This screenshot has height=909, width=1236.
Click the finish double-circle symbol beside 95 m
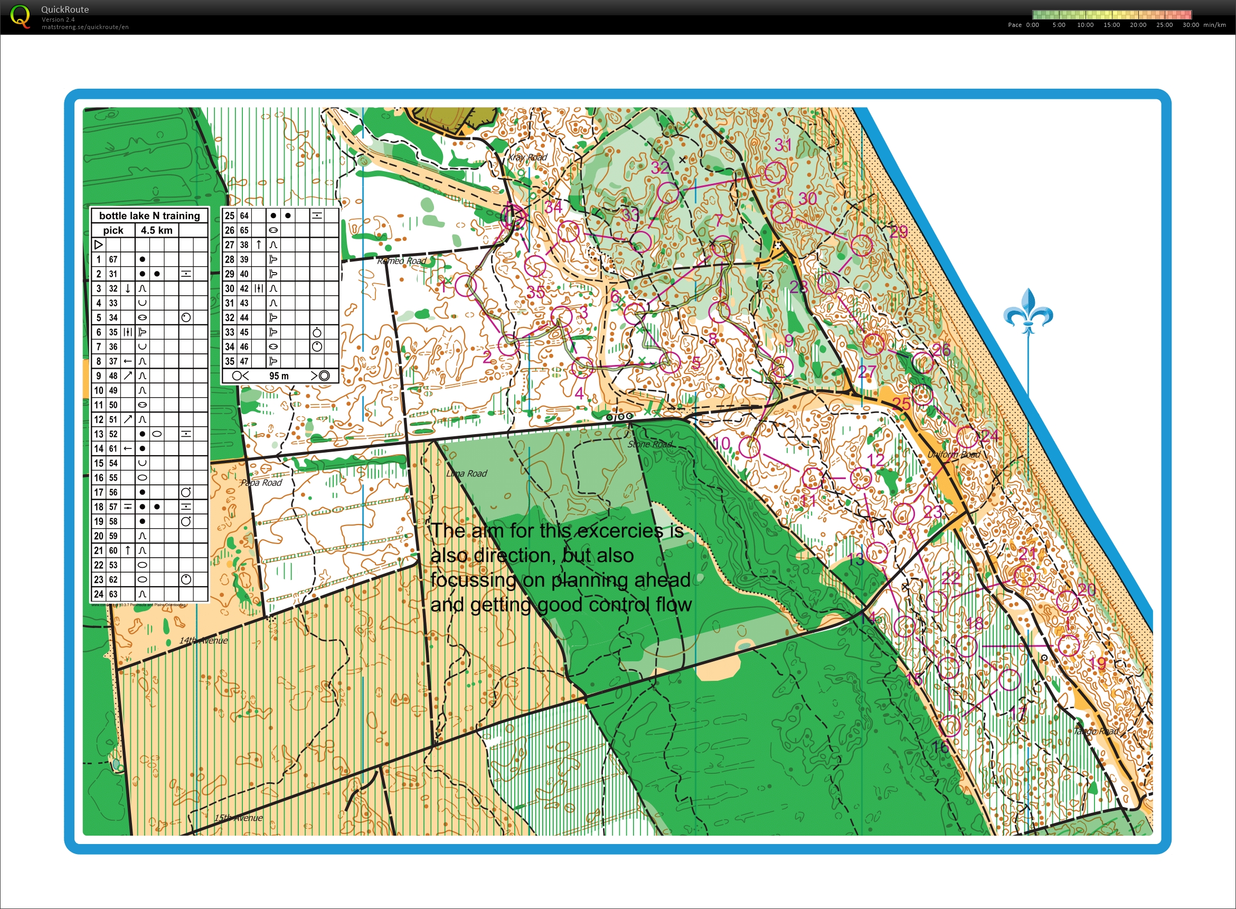(325, 376)
